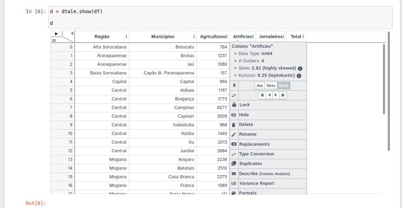Select the Batatais cell
Viewport: 402px width, 208px height.
click(163, 168)
